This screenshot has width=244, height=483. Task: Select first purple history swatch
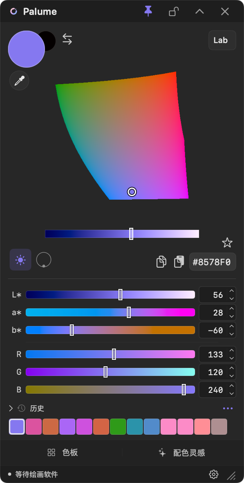pyautogui.click(x=17, y=427)
